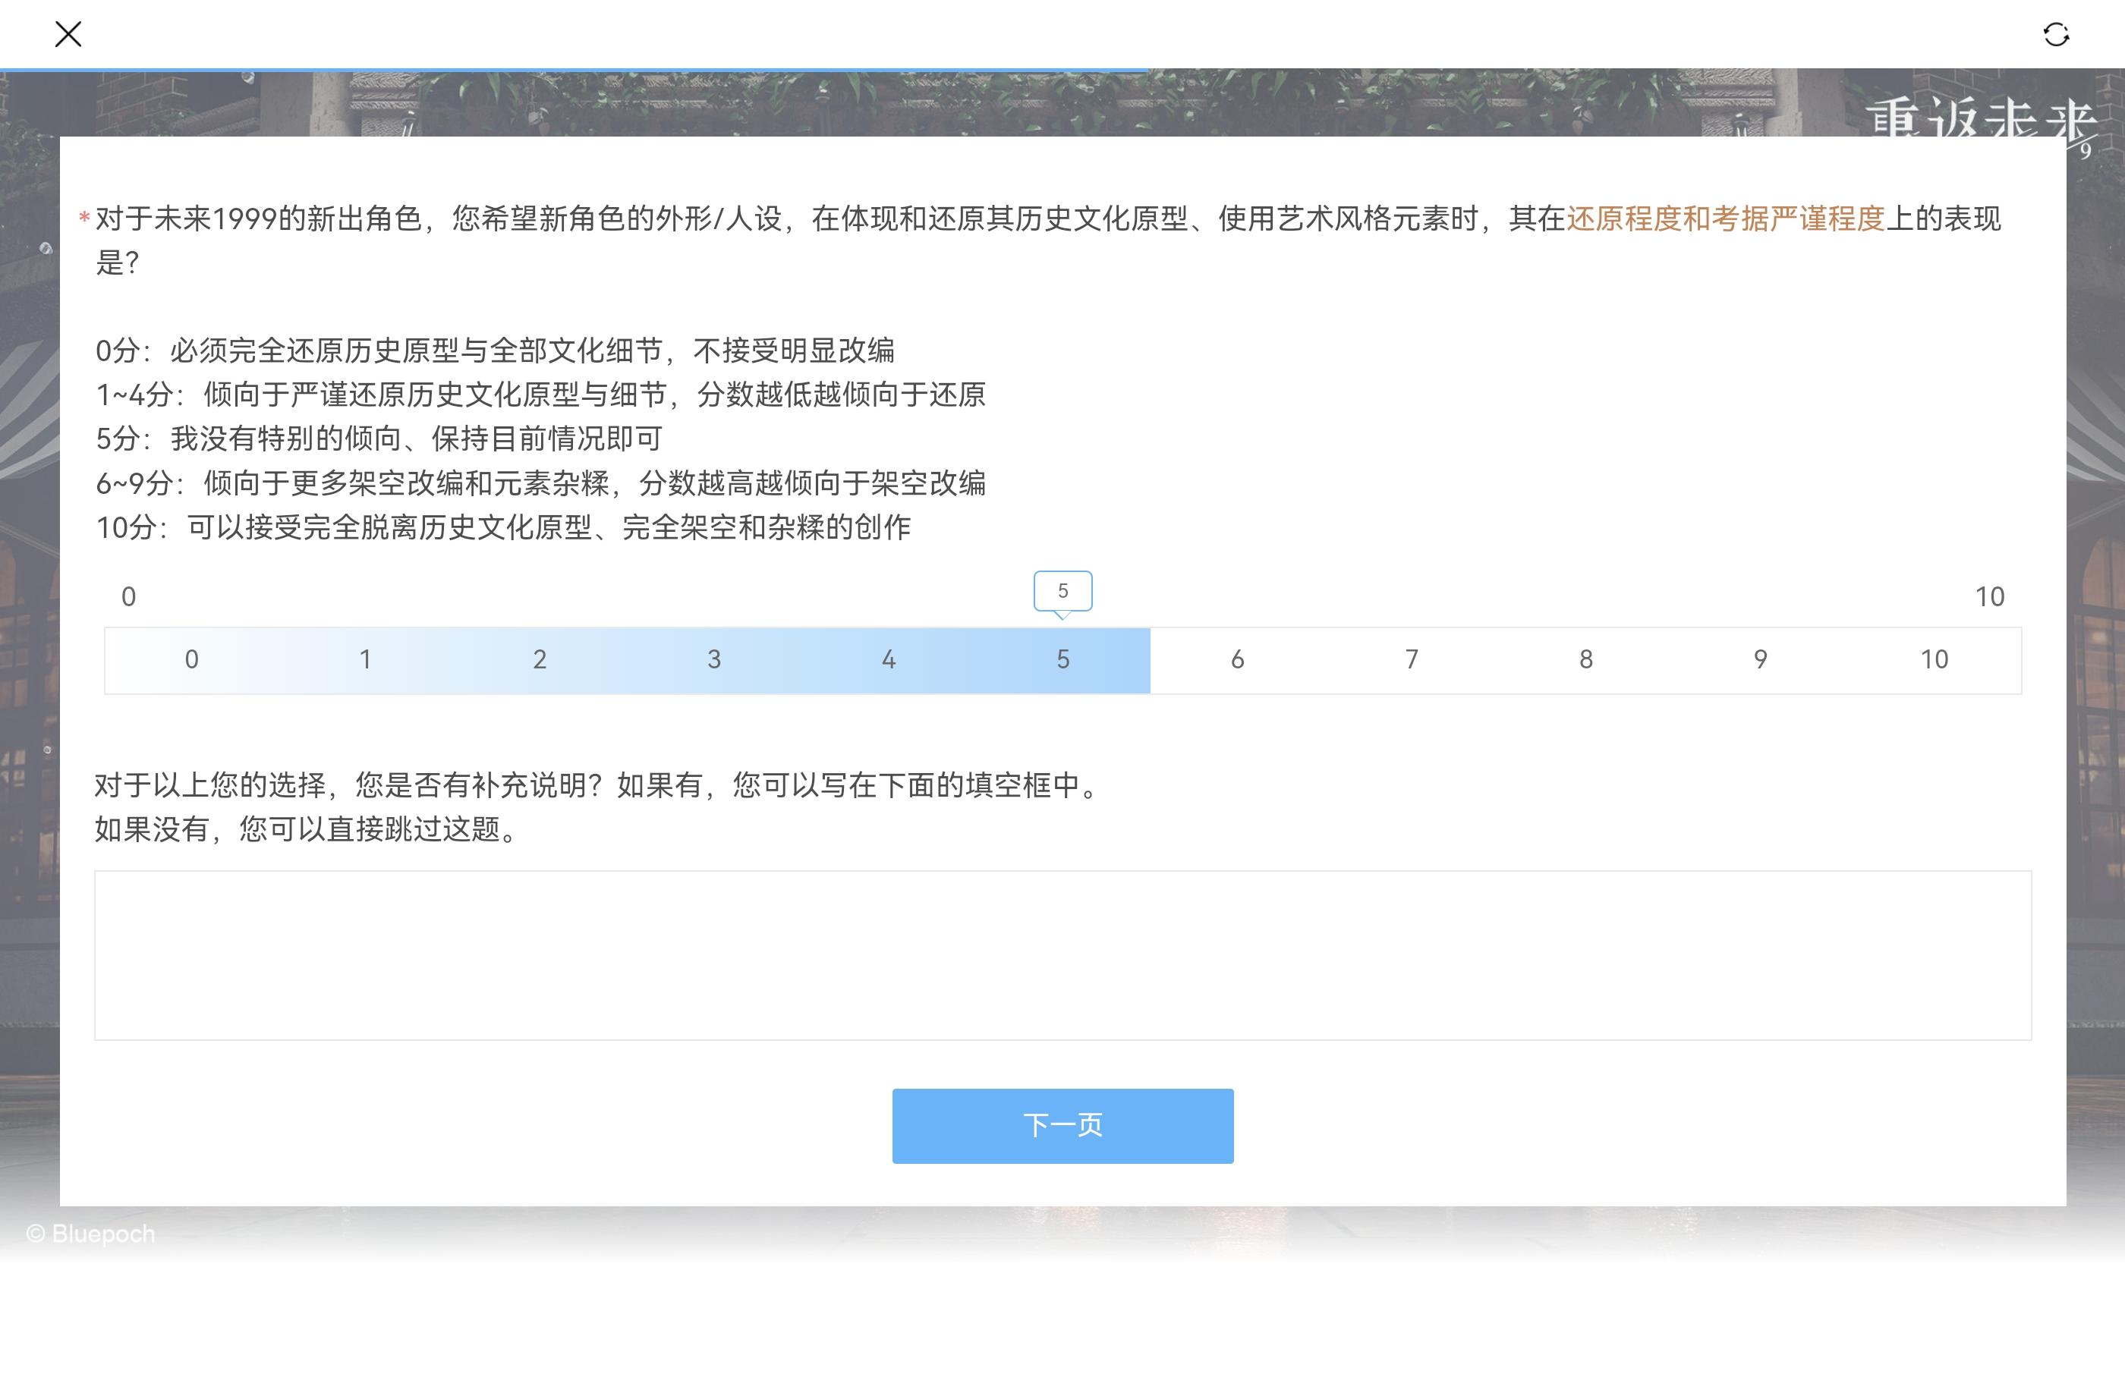Viewport: 2125px width, 1396px height.
Task: Click the minimum label 0 above scale
Action: 128,596
